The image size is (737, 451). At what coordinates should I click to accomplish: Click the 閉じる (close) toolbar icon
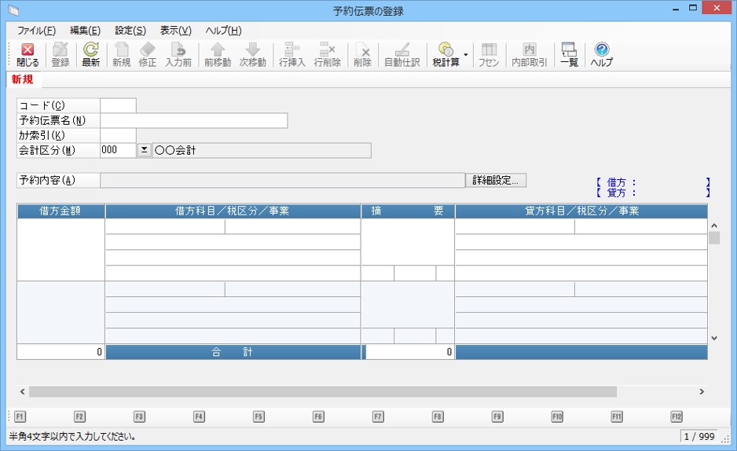click(x=27, y=54)
